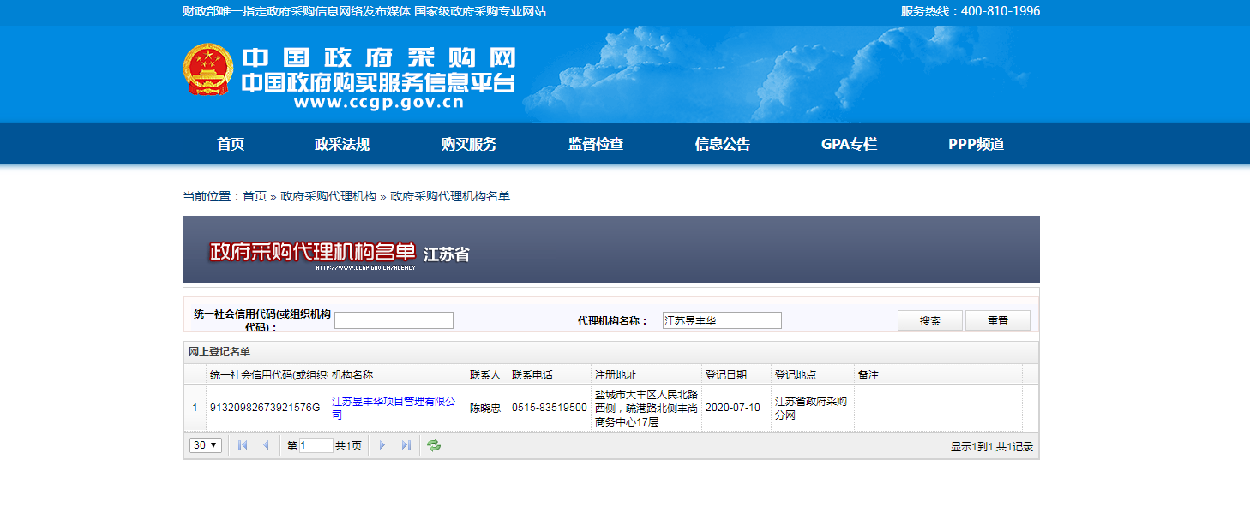
Task: Open 江苏昱丰华项目管理有限公司 link
Action: (394, 408)
